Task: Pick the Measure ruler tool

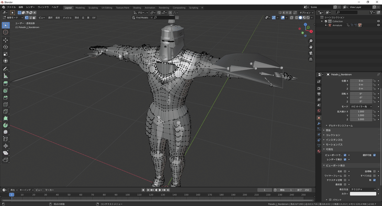Action: coord(6,76)
